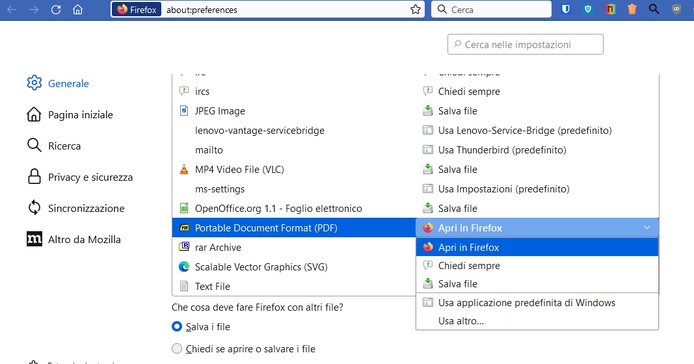Choose Salva file in the dropdown menu
Screen dimensions: 694x364
pyautogui.click(x=537, y=283)
